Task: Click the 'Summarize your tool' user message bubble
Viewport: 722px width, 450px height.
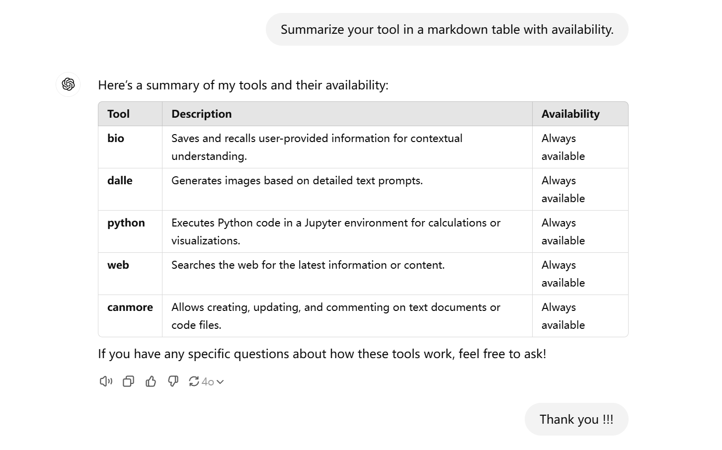Action: [447, 29]
